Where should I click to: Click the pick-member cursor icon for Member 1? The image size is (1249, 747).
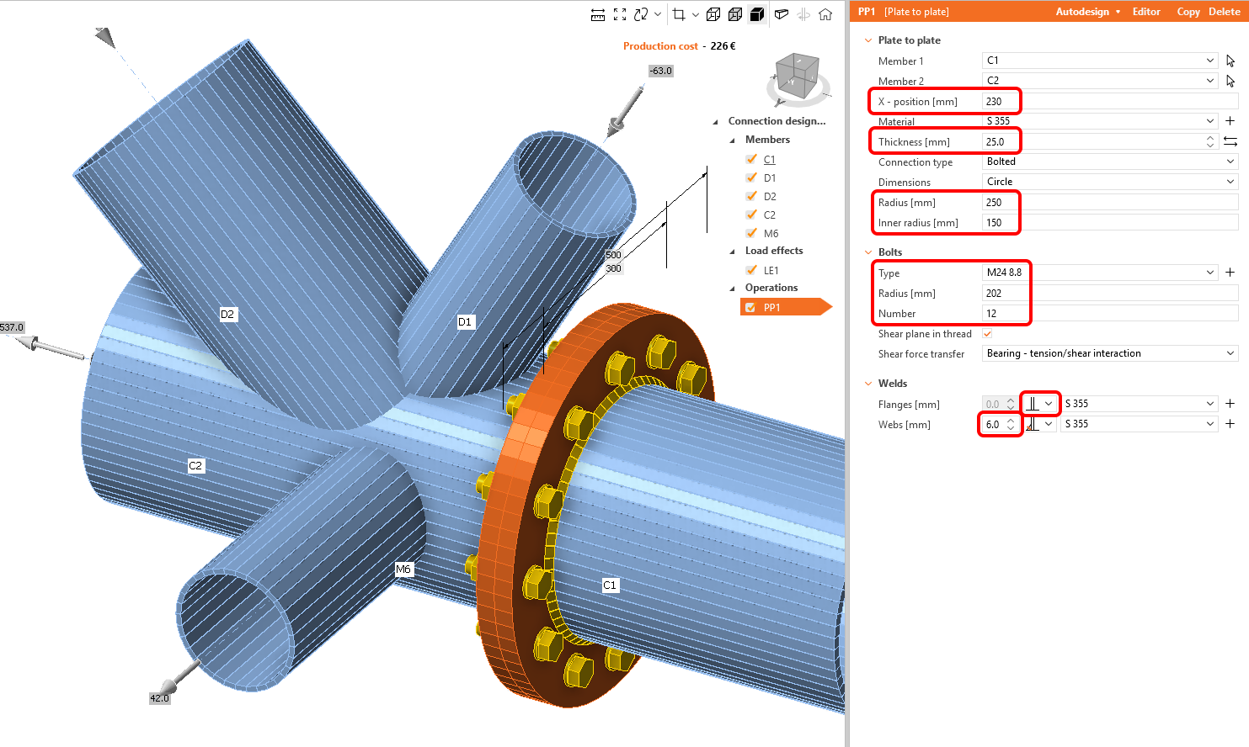point(1230,61)
